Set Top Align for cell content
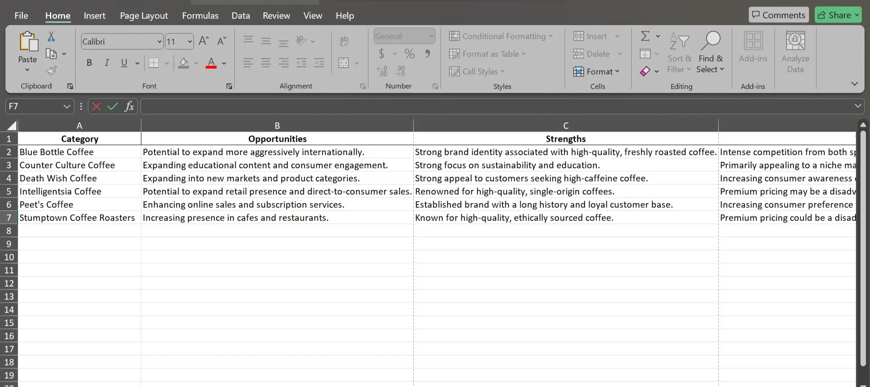 (248, 40)
